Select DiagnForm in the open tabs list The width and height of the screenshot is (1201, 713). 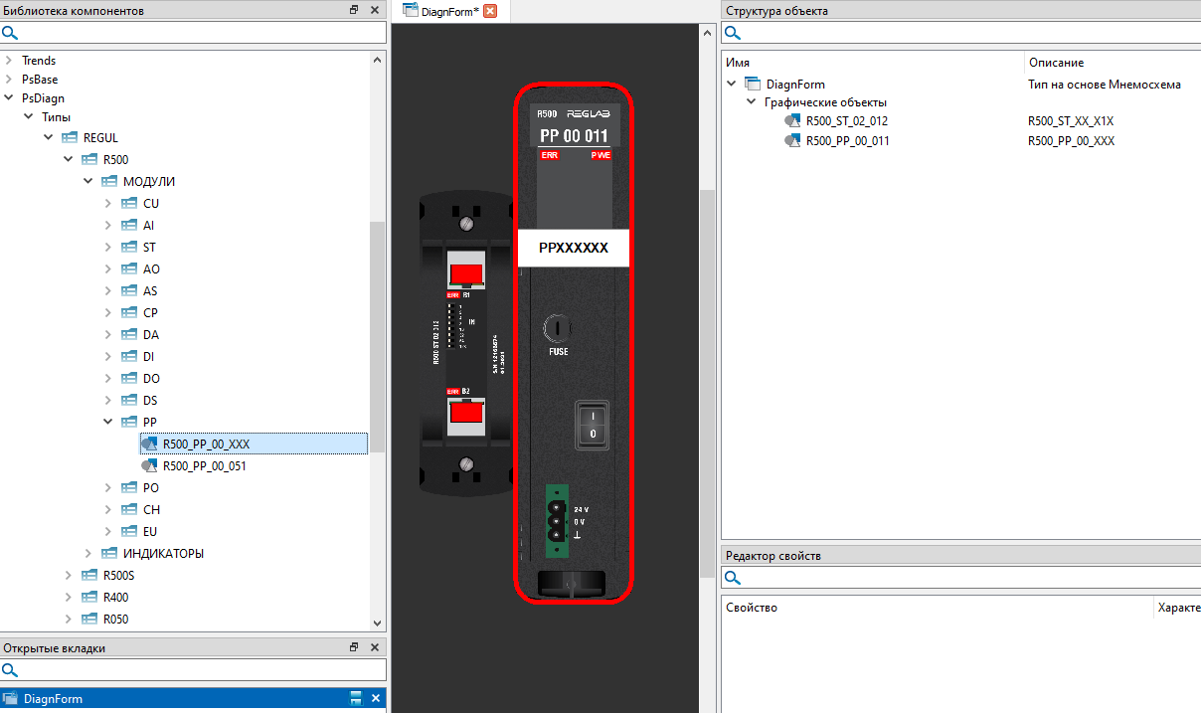[53, 699]
